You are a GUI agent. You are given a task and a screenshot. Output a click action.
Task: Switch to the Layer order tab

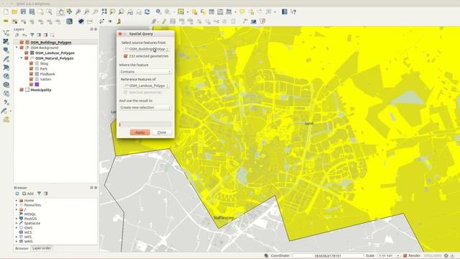(x=42, y=248)
